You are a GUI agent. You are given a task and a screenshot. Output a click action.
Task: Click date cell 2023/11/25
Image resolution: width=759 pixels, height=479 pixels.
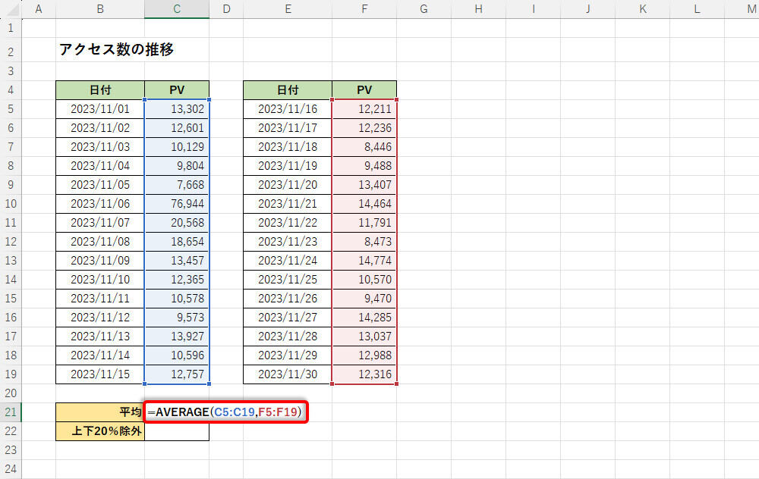(288, 280)
